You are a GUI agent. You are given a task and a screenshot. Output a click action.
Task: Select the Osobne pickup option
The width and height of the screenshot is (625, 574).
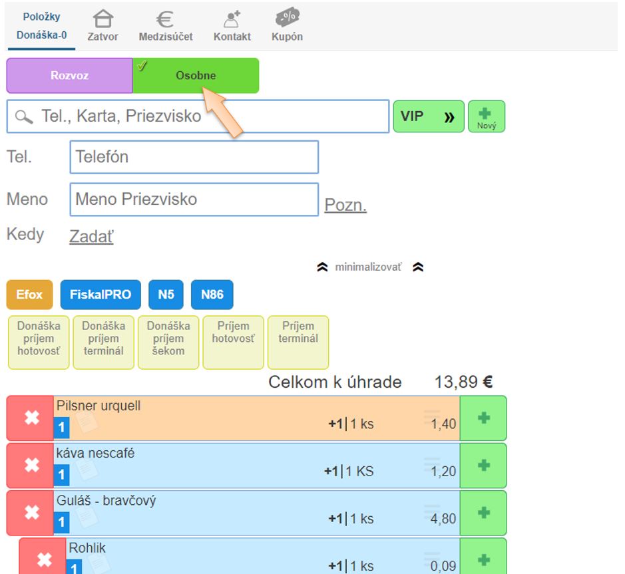point(196,75)
